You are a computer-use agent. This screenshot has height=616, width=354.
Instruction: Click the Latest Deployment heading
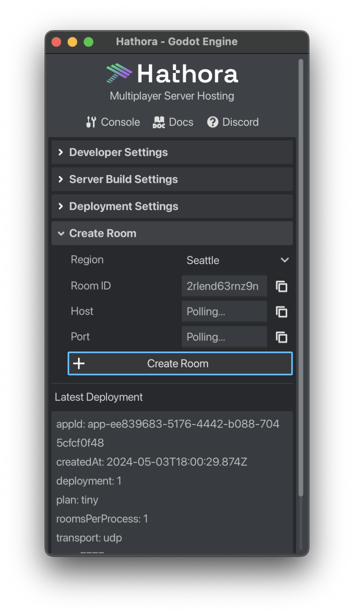click(x=99, y=397)
